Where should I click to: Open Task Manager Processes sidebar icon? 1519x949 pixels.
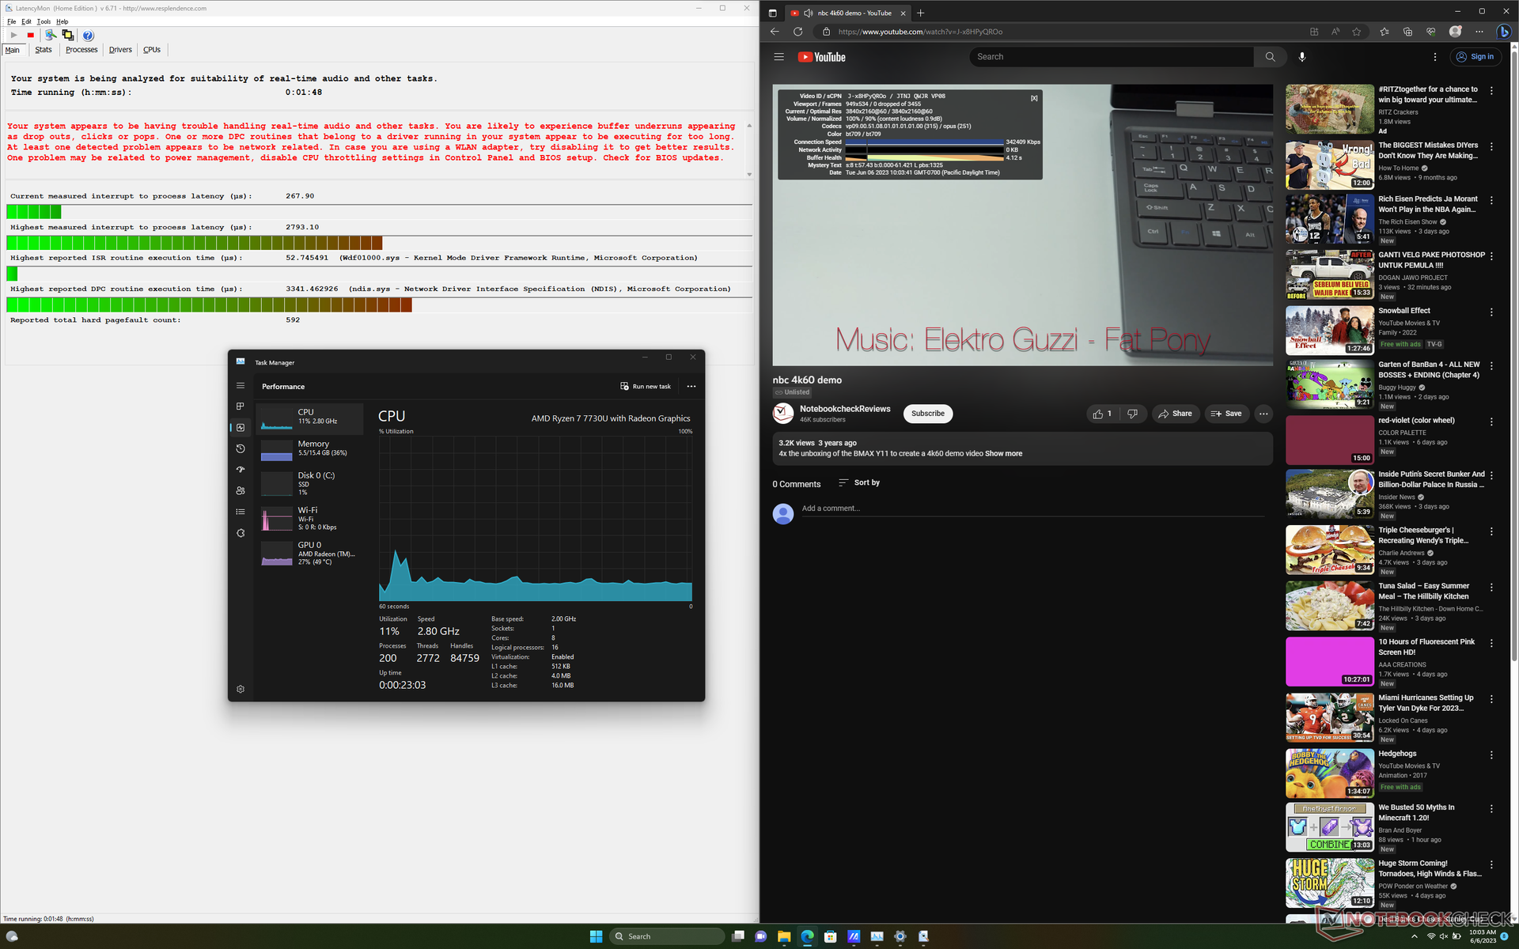click(x=241, y=406)
